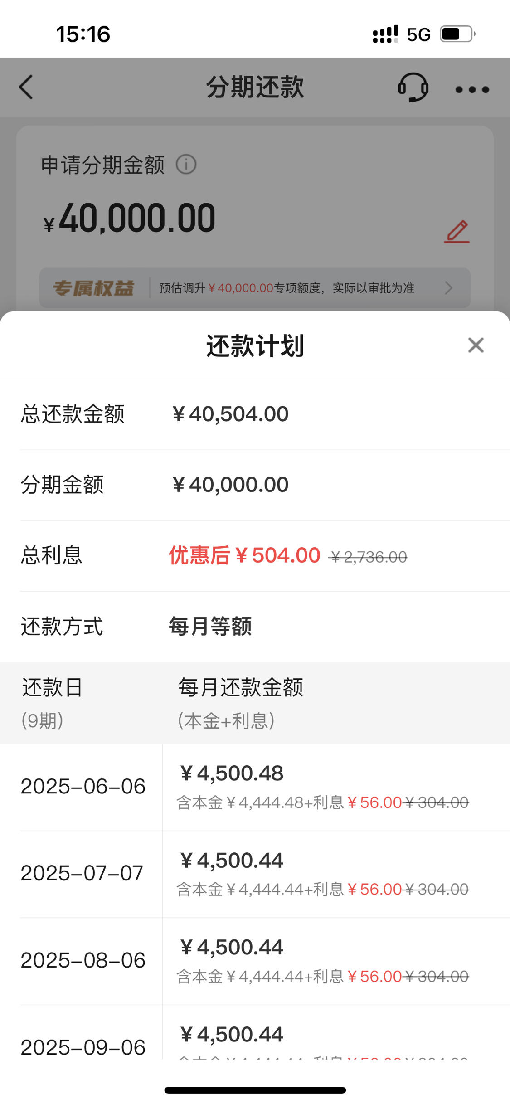Tap the 总还款金额 ¥40,504.00 value
Image resolution: width=510 pixels, height=1104 pixels.
tap(230, 414)
